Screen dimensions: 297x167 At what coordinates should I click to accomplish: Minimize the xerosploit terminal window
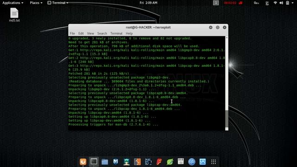pyautogui.click(x=211, y=27)
